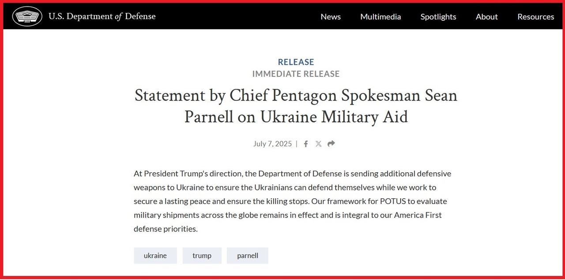The height and width of the screenshot is (280, 565).
Task: Select the "trump" tag
Action: pyautogui.click(x=202, y=256)
